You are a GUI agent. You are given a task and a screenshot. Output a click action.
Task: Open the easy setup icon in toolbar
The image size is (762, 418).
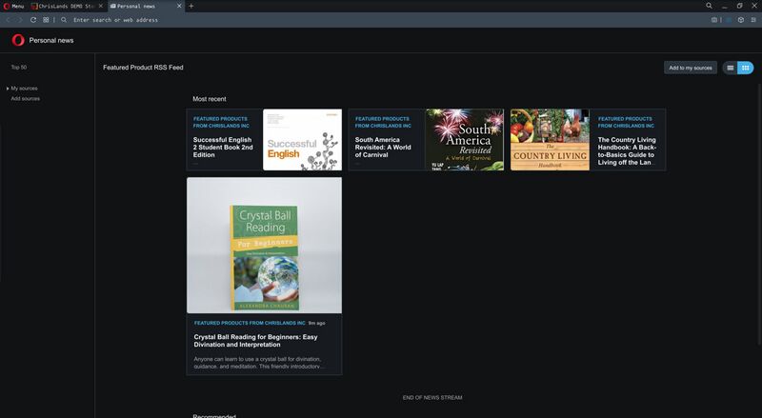(x=753, y=20)
